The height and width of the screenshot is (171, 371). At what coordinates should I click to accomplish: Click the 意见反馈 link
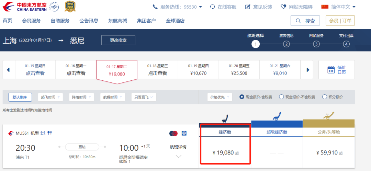click(262, 7)
